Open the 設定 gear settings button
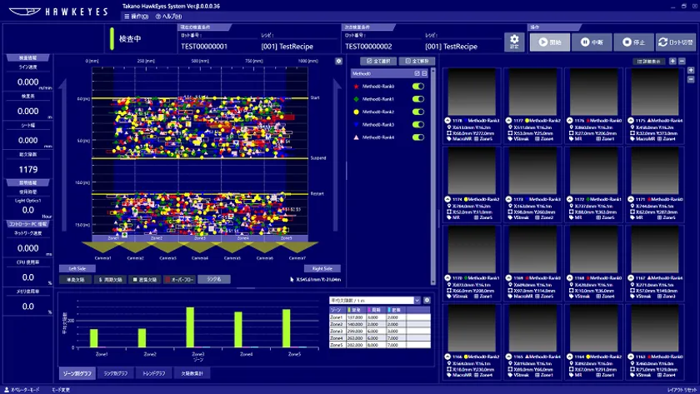This screenshot has width=700, height=394. coord(514,42)
